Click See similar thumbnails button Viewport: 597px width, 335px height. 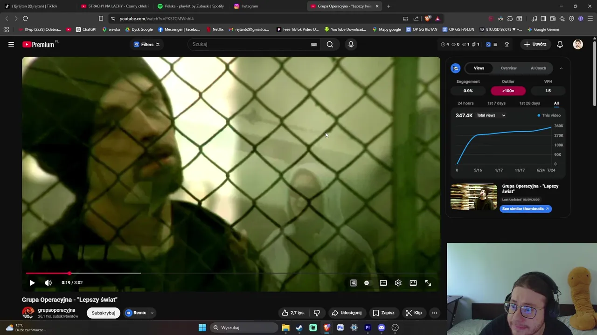(x=526, y=208)
